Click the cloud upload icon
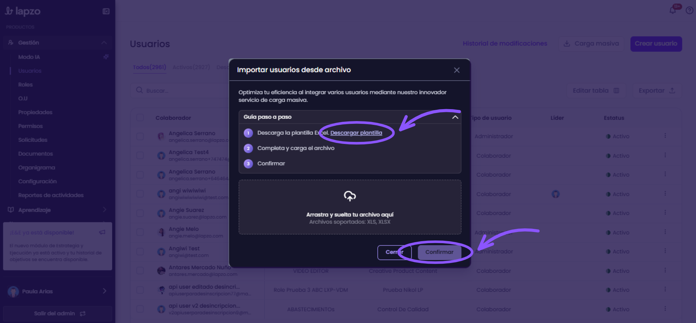The width and height of the screenshot is (696, 323). [x=350, y=196]
